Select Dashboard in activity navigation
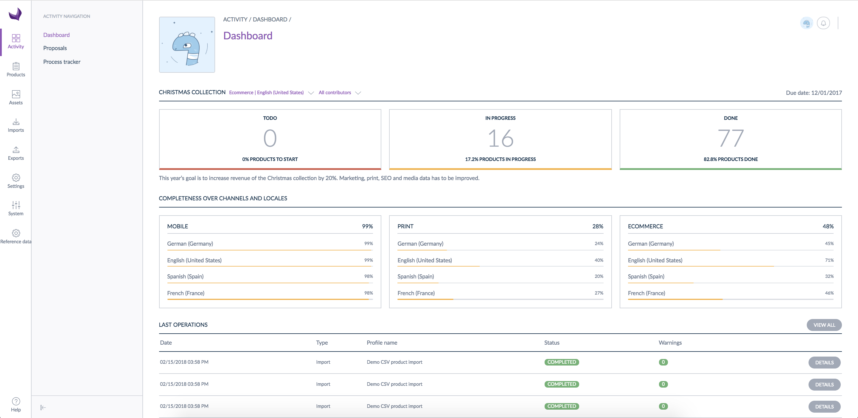 (56, 35)
